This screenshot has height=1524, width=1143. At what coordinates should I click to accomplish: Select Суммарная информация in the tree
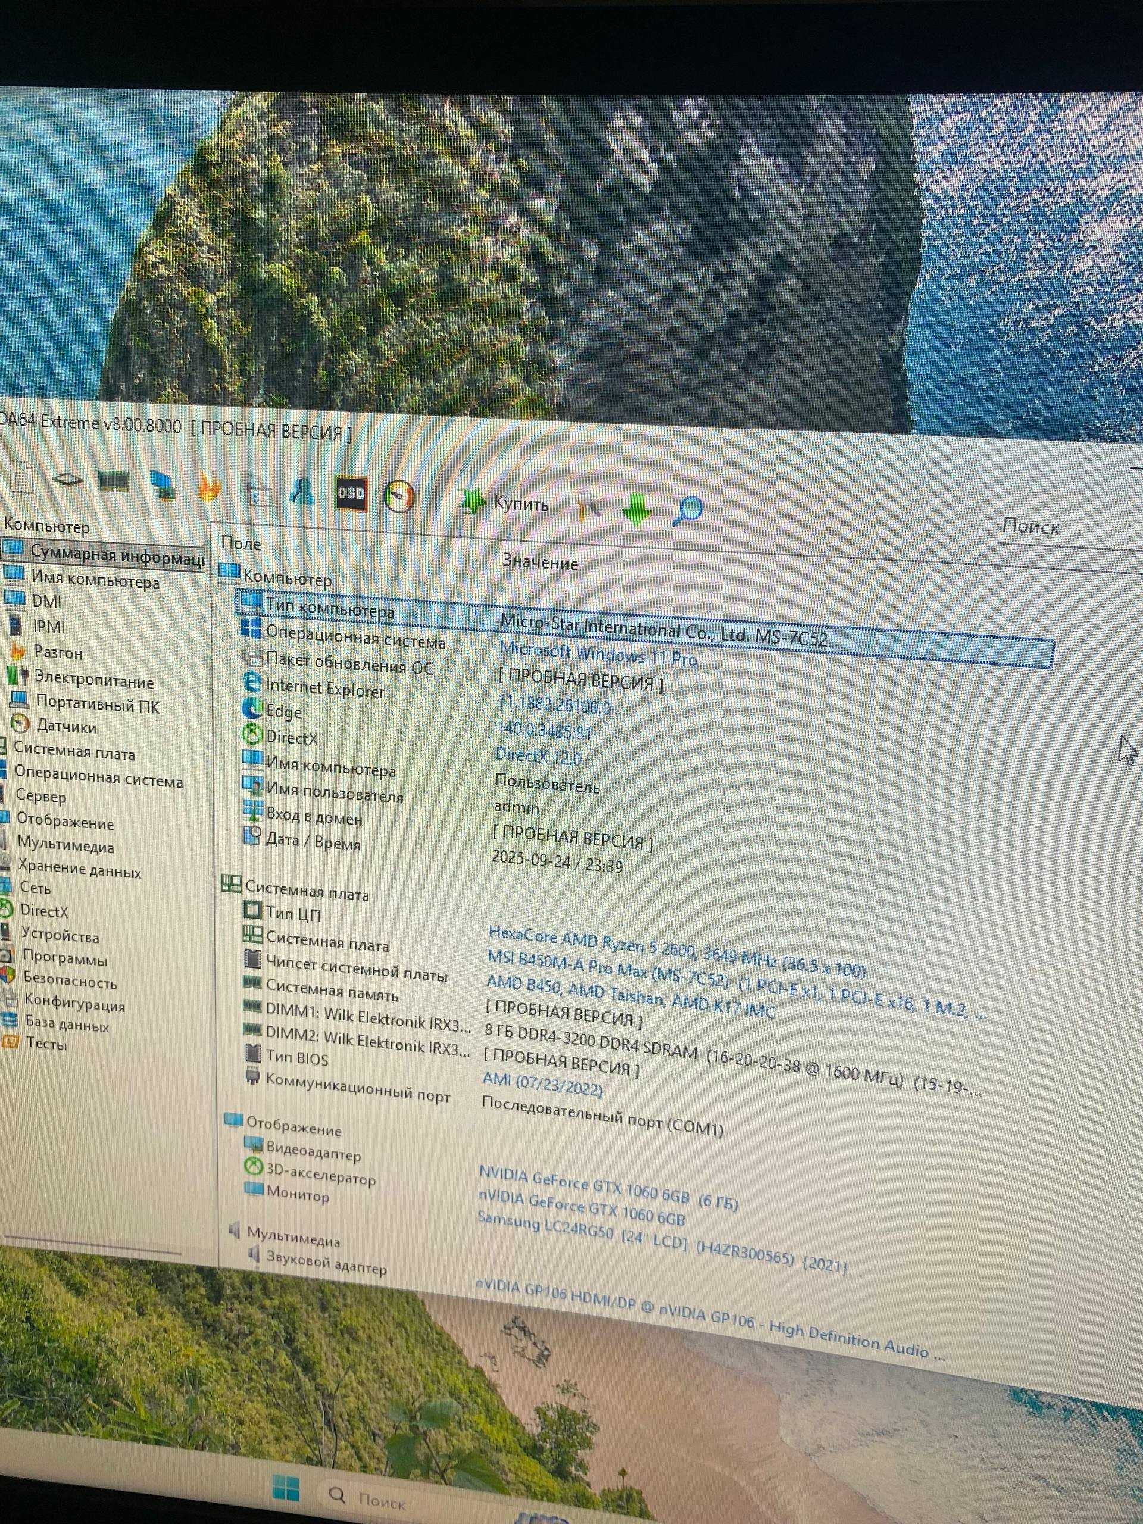[x=104, y=555]
